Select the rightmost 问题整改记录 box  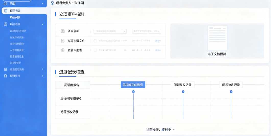tap(231, 85)
